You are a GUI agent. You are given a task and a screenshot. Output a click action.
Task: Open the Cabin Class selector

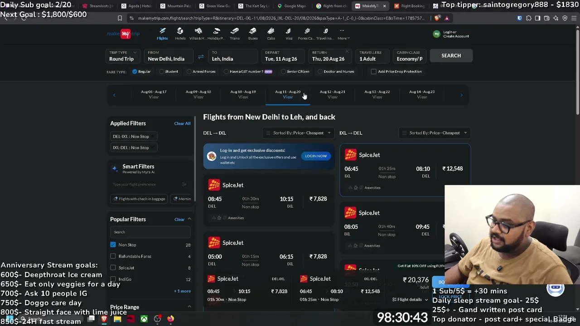click(410, 56)
